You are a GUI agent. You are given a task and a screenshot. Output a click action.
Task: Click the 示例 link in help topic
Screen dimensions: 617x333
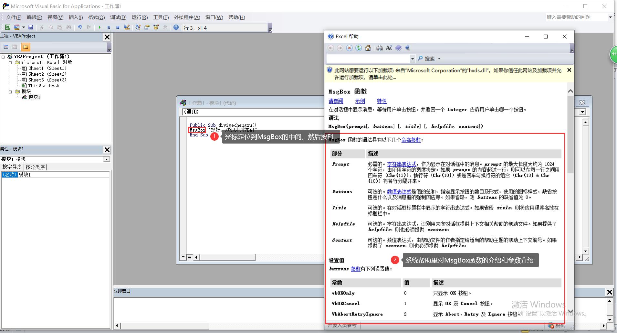(360, 101)
